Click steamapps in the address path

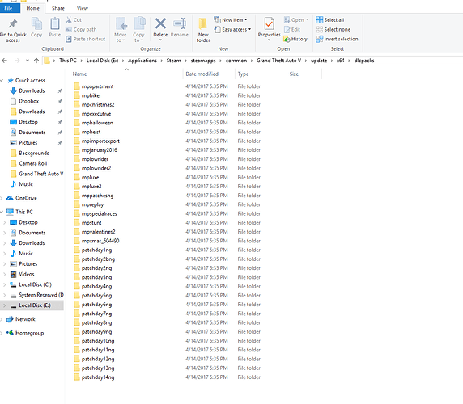point(203,61)
